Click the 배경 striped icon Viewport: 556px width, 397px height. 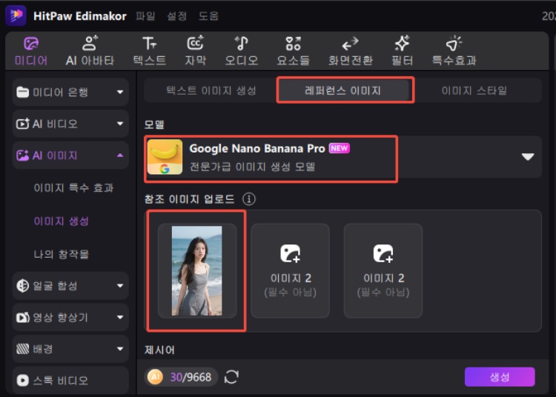23,349
